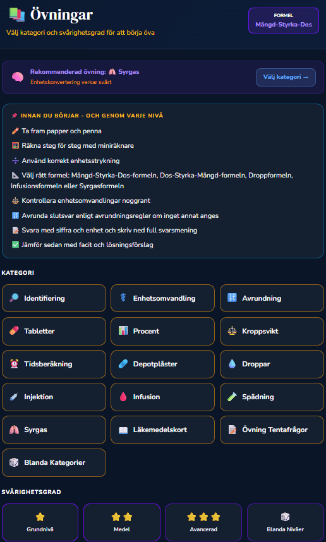Select Grundnivå one-star difficulty
This screenshot has height=542, width=326.
click(40, 522)
